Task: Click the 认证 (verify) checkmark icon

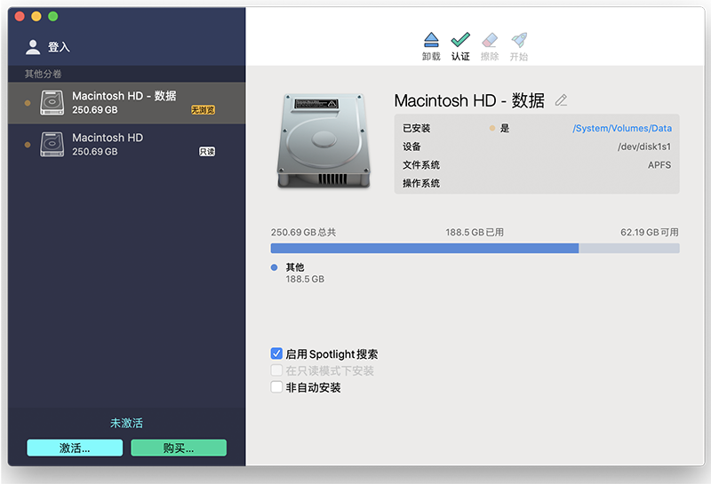Action: click(x=460, y=40)
